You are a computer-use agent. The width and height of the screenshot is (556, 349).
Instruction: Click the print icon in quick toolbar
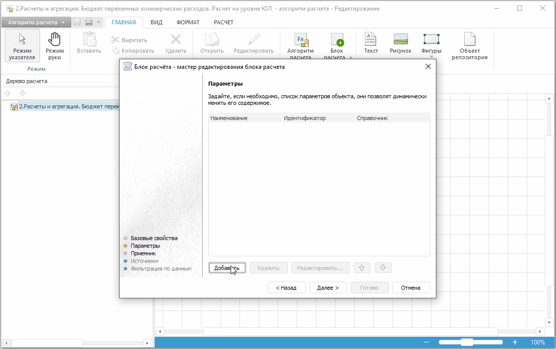coord(89,22)
